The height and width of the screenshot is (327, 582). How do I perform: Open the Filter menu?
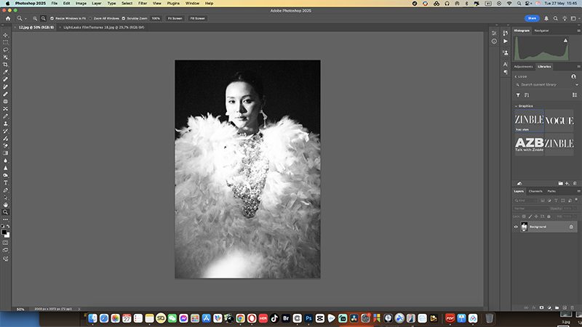click(x=143, y=4)
